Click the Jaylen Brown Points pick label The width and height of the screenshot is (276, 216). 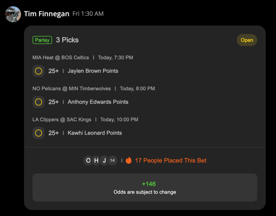click(93, 71)
